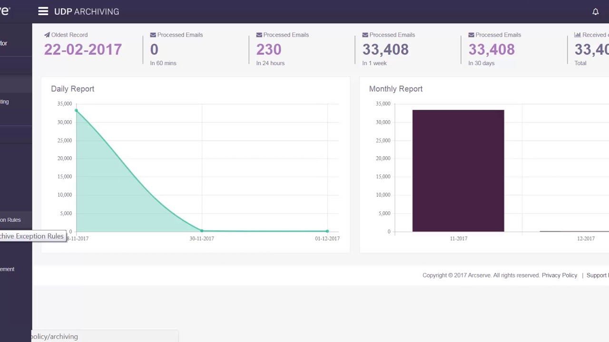
Task: Click the Daily Report heading
Action: tap(73, 89)
